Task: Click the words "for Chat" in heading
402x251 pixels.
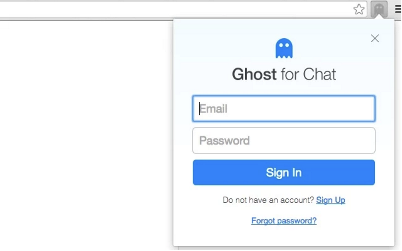Action: (308, 74)
